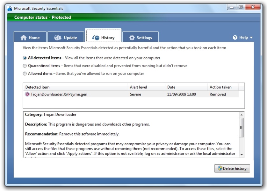The image size is (267, 191).
Task: Select the Quarantined items radio button
Action: click(x=25, y=66)
